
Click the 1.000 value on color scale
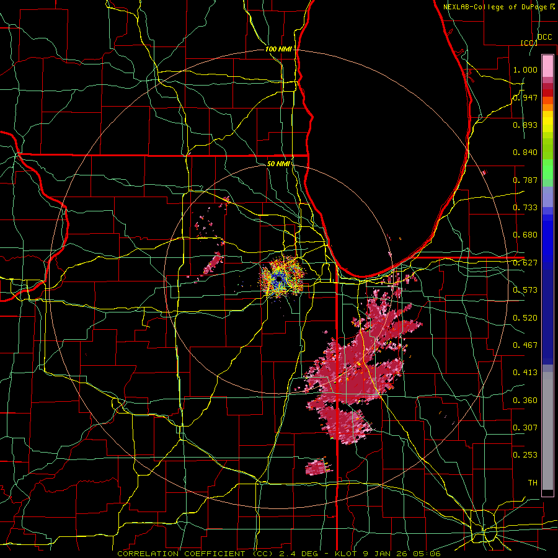tap(525, 69)
